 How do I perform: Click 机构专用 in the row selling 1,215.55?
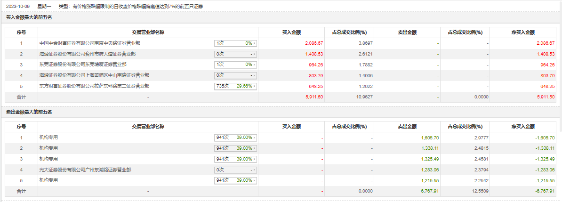pyautogui.click(x=48, y=180)
